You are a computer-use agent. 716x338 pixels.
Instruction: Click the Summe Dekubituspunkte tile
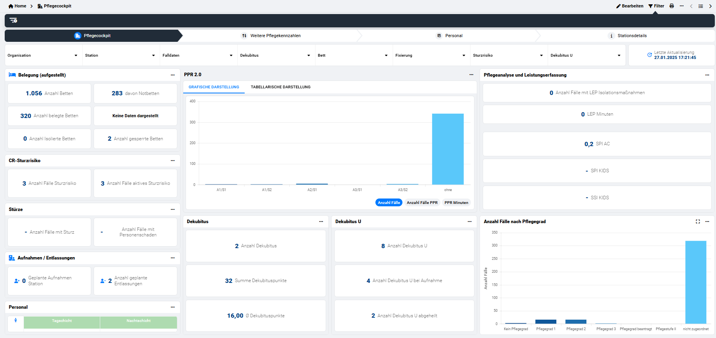click(256, 281)
